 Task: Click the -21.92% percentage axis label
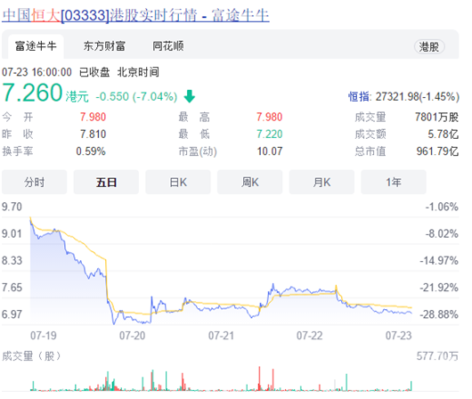[x=439, y=288]
